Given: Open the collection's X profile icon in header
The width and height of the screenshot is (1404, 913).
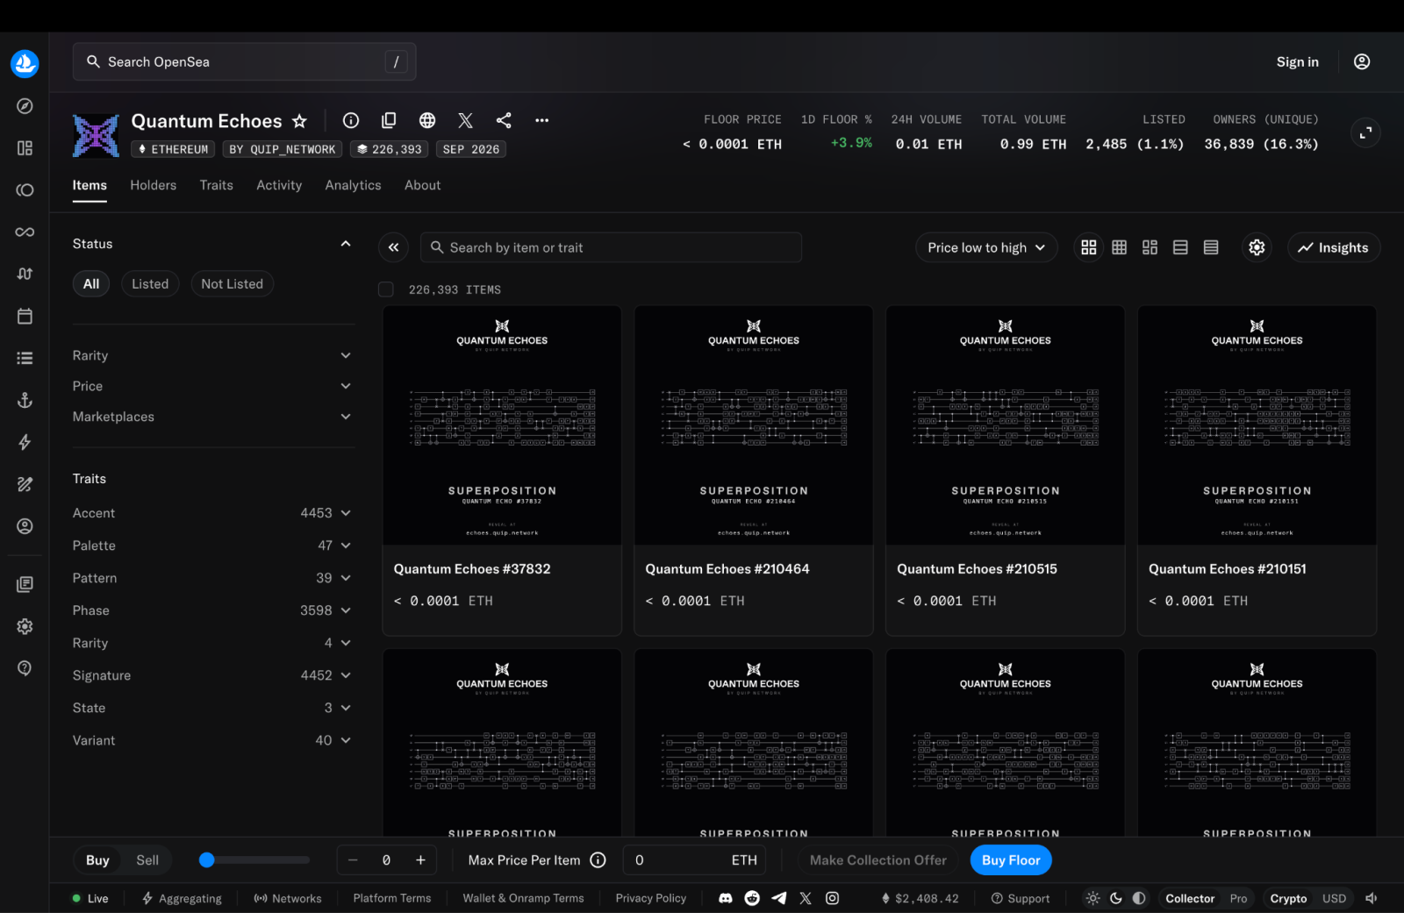Looking at the screenshot, I should (x=465, y=120).
